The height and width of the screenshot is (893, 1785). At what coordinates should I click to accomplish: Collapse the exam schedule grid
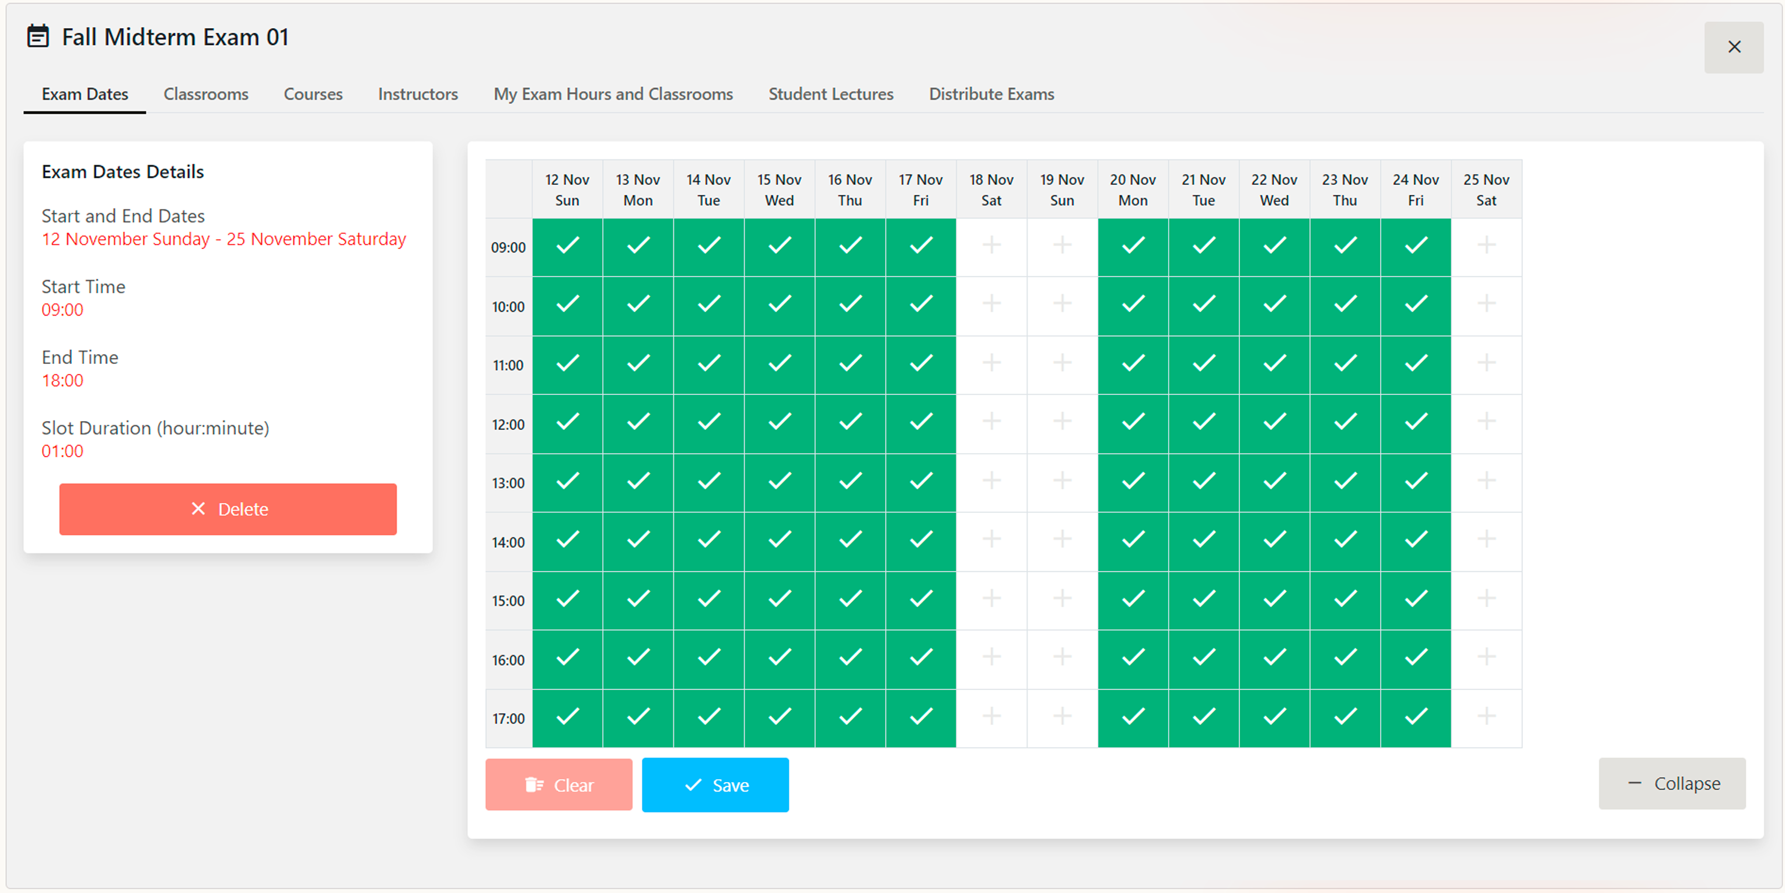pos(1672,783)
